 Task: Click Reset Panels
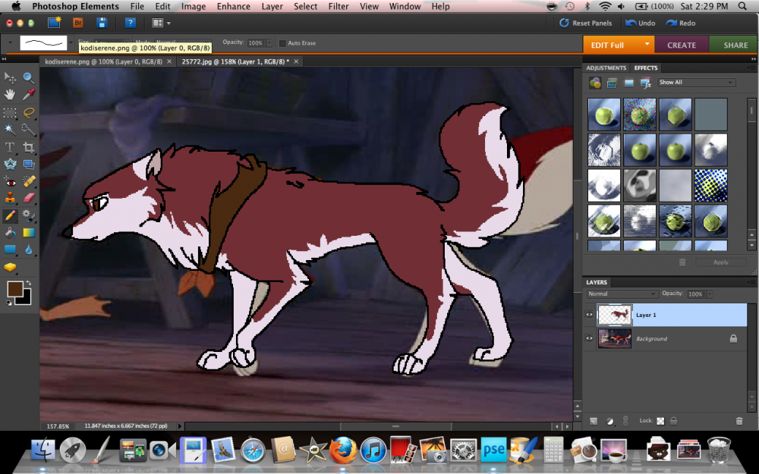[586, 23]
